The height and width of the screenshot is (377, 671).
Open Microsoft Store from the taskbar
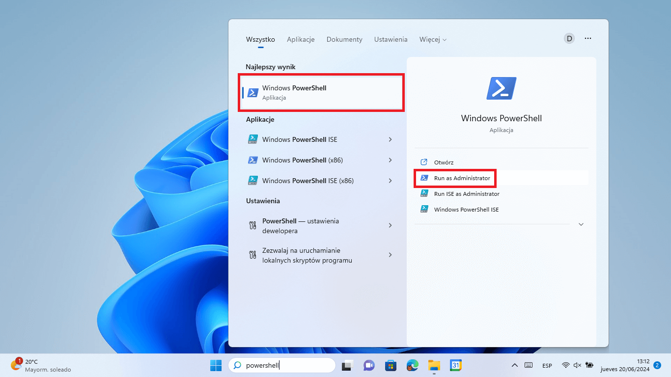click(391, 365)
